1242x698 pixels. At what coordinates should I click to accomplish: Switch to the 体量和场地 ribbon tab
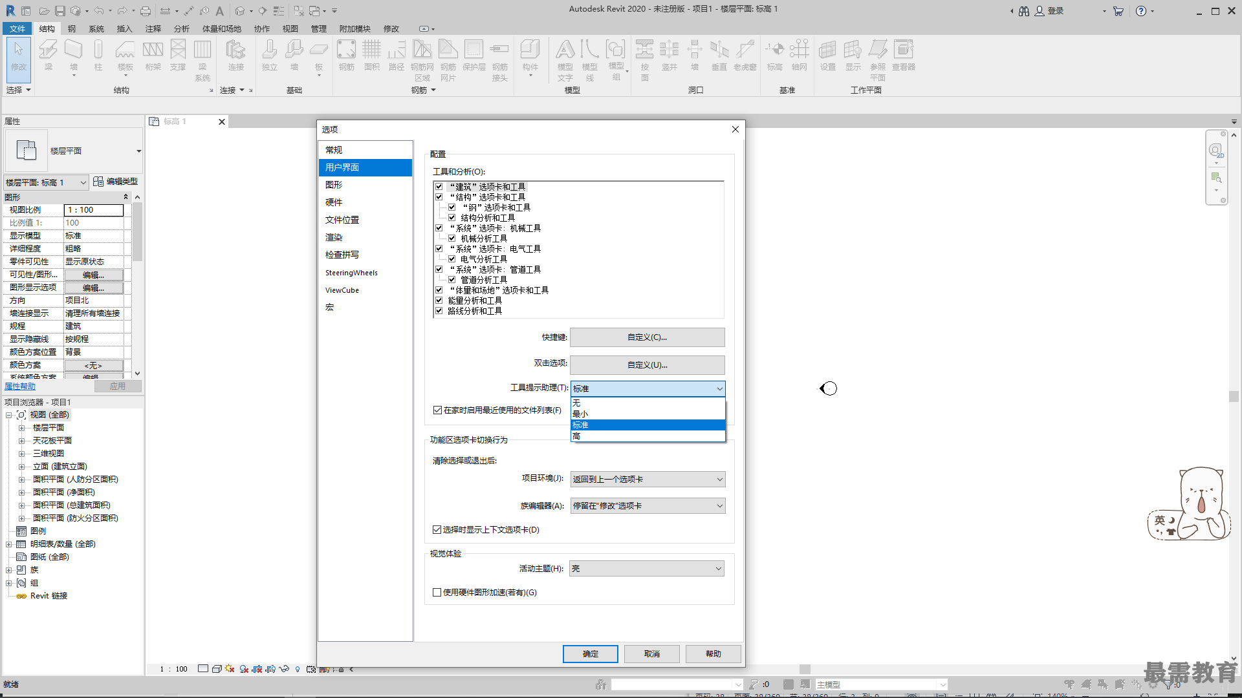coord(222,28)
